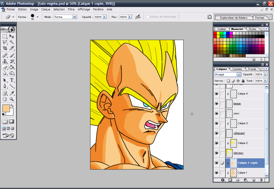Select the Healing Brush tool
Image resolution: width=274 pixels, height=189 pixels.
5,55
